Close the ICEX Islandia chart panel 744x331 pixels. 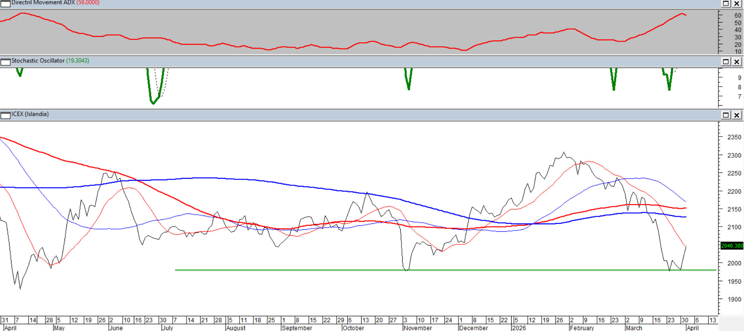coord(736,115)
